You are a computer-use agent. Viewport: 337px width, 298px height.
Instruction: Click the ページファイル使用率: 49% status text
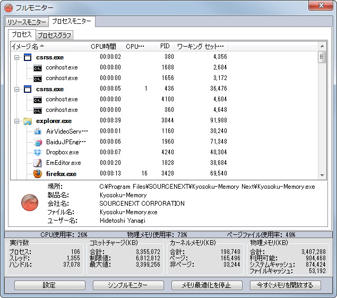point(261,235)
